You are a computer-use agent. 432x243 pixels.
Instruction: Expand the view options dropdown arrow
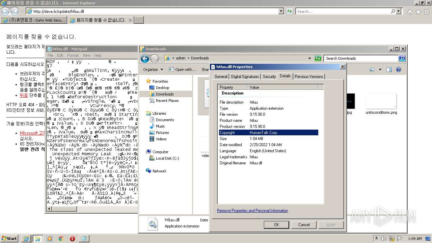(x=380, y=70)
